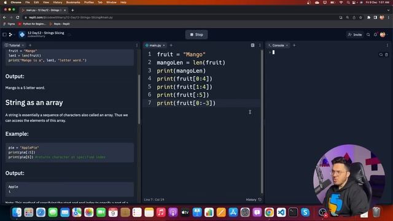Open the Profiles menu

88,2
